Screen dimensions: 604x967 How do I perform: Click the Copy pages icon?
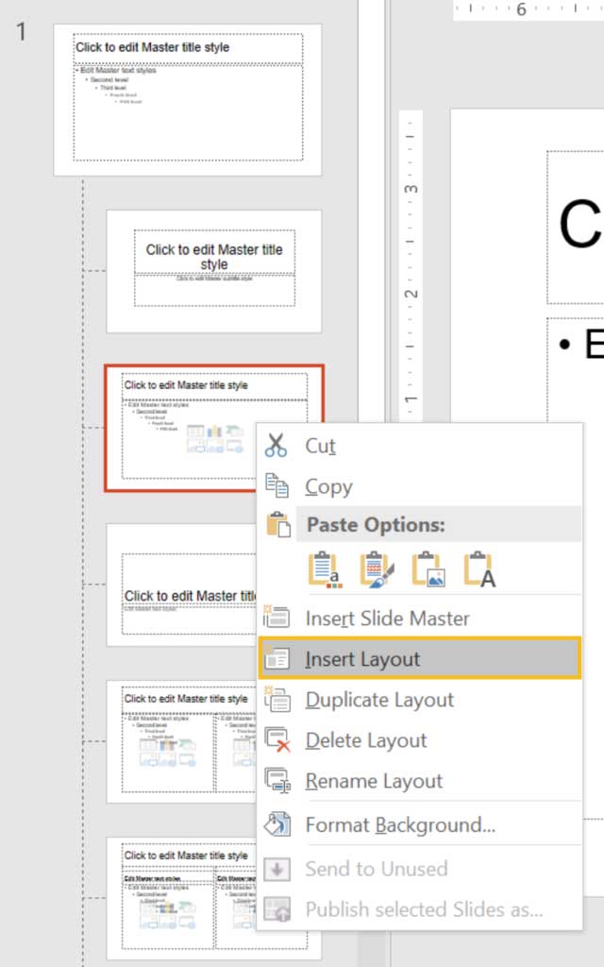point(277,485)
